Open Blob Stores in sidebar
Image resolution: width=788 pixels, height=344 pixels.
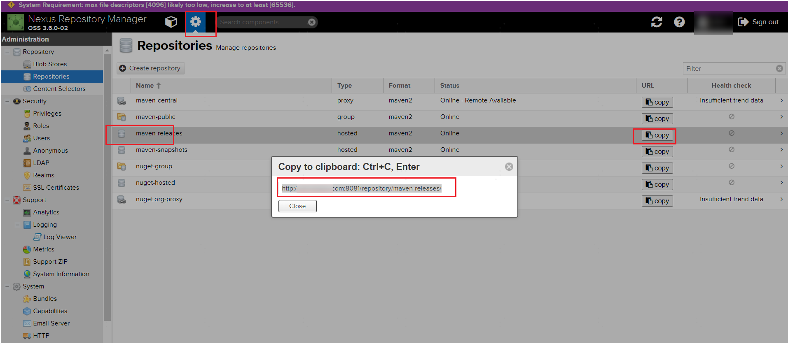50,64
